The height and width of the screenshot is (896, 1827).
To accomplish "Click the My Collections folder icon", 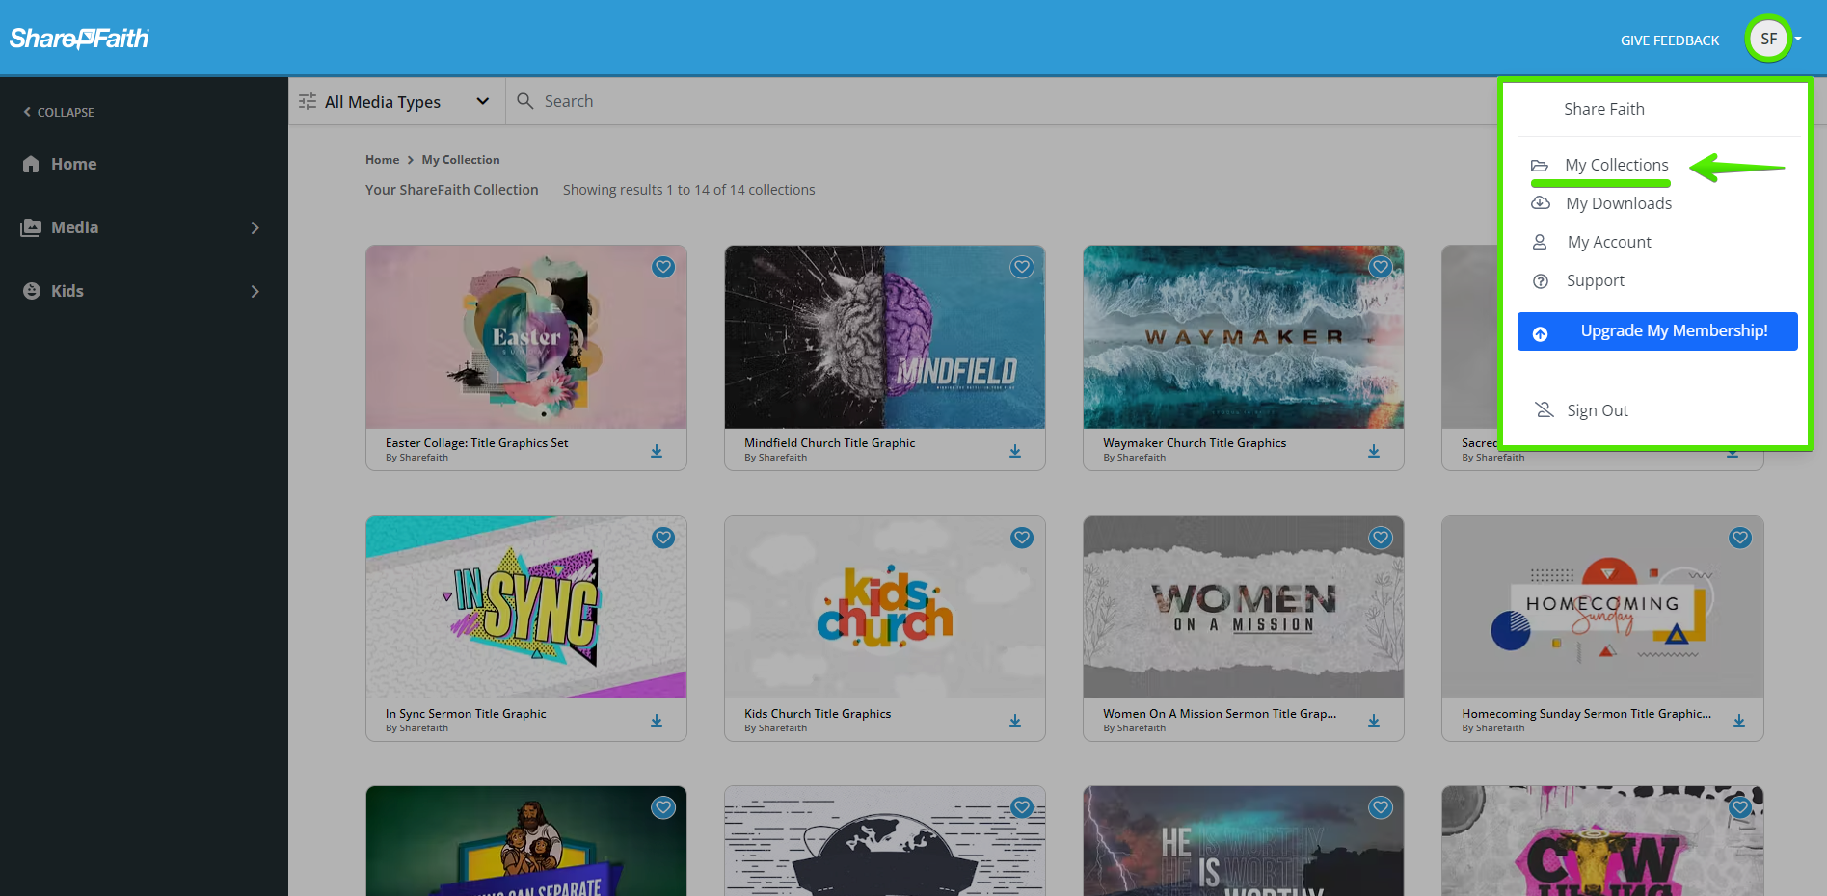I will [1540, 166].
